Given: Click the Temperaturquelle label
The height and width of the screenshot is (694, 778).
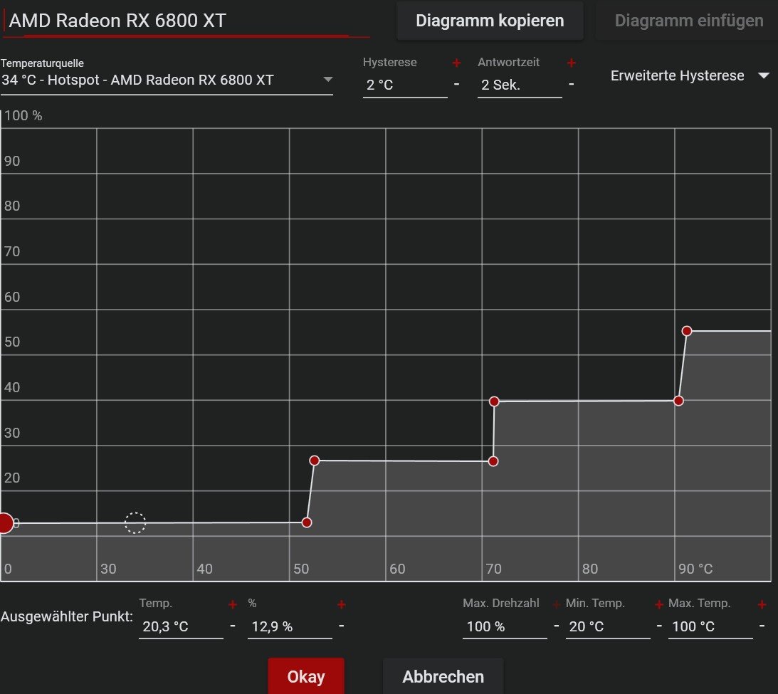Looking at the screenshot, I should point(42,63).
